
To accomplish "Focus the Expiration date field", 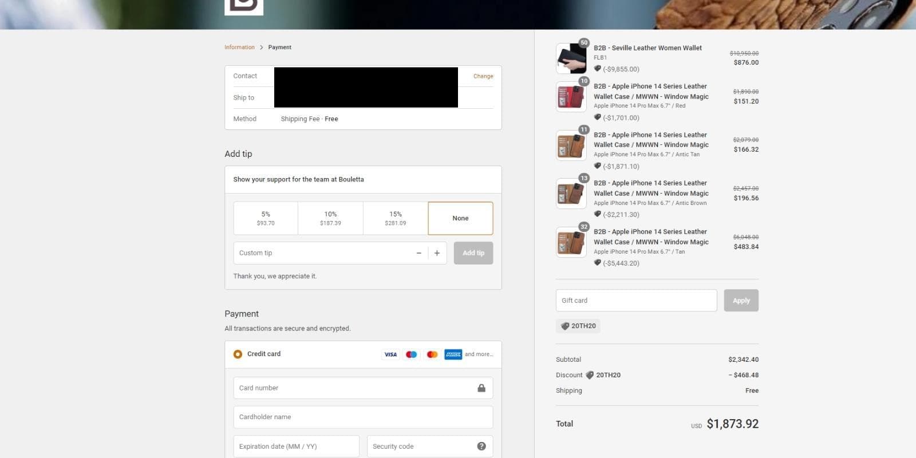I will 297,447.
